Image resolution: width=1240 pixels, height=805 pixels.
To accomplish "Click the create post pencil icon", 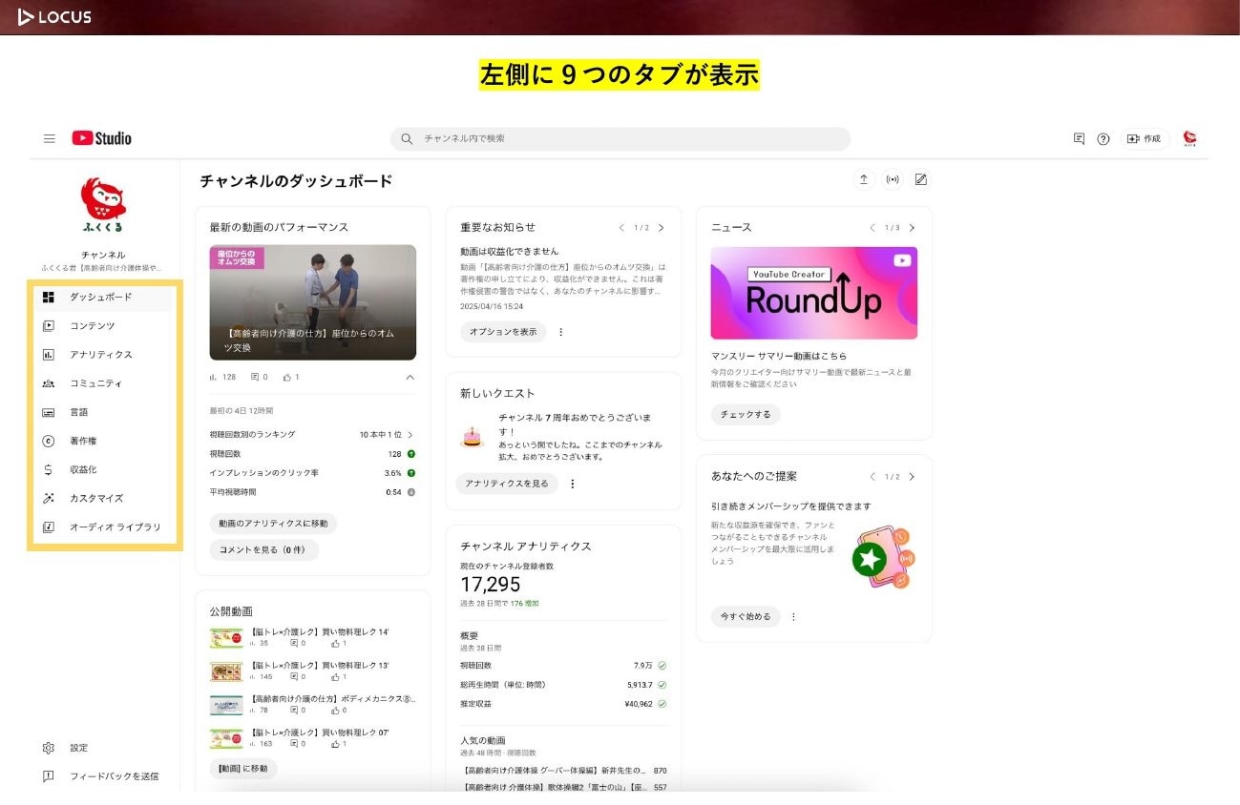I will click(920, 179).
